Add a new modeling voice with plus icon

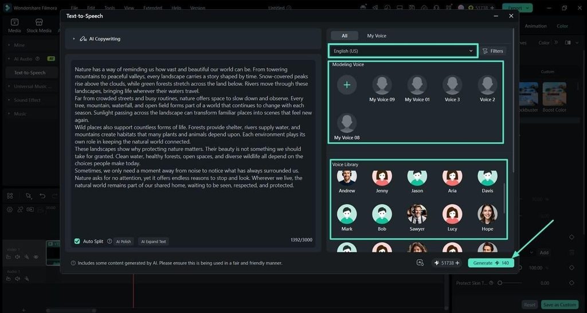[x=347, y=85]
